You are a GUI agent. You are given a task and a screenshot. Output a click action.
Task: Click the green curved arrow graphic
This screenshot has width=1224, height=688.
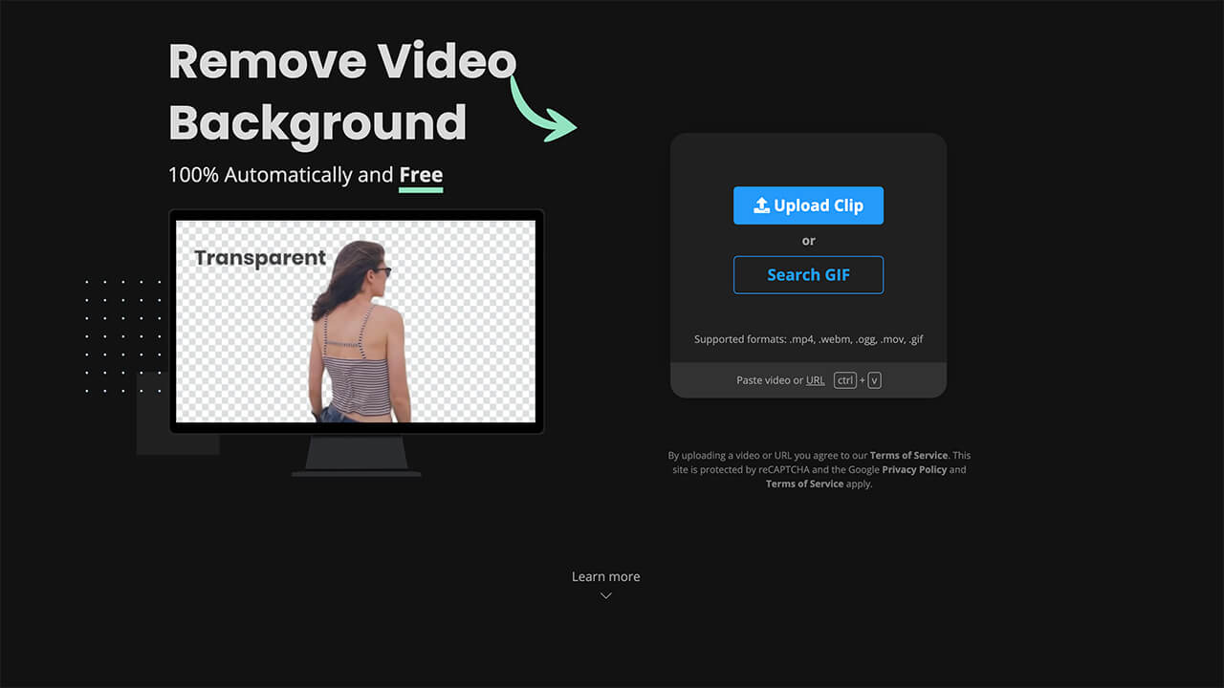point(542,110)
